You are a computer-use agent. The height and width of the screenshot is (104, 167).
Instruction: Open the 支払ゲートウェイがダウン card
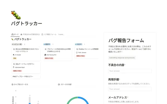pos(26,68)
